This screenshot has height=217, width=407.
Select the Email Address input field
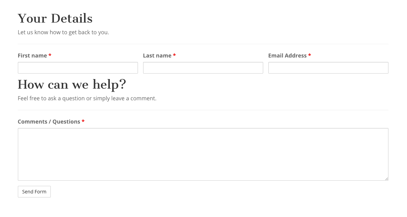point(328,68)
